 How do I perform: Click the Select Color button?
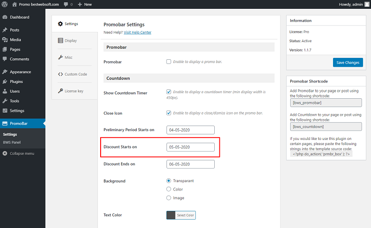(185, 215)
